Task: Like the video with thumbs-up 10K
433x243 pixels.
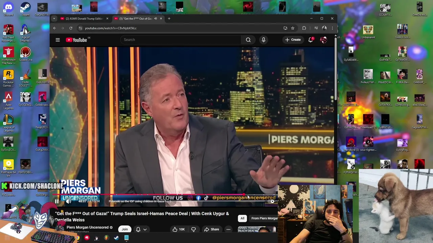Action: pos(178,230)
